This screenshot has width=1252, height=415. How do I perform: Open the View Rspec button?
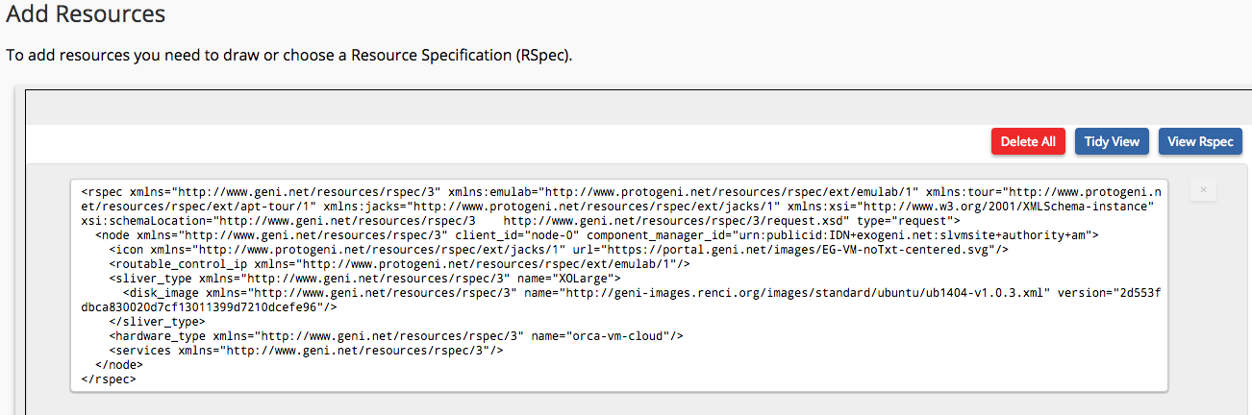[x=1200, y=141]
